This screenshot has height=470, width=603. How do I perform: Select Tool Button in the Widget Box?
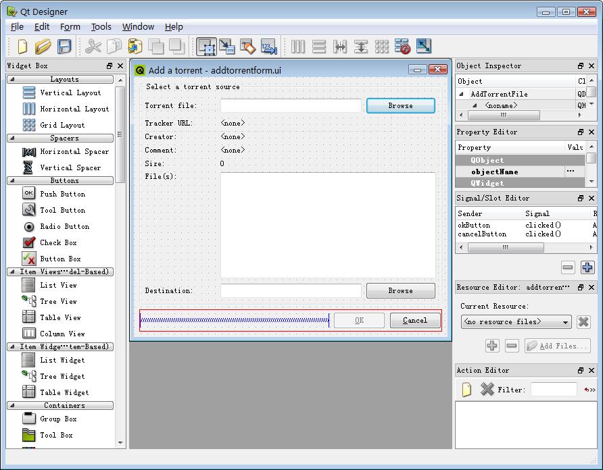pyautogui.click(x=54, y=210)
